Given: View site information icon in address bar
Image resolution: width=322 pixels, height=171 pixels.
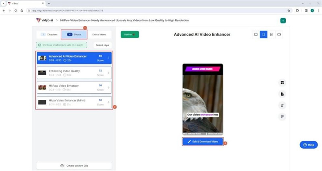Looking at the screenshot, I should (x=29, y=10).
